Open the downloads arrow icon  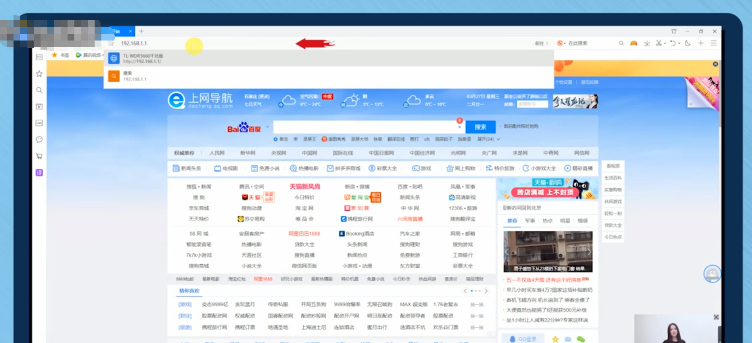pyautogui.click(x=647, y=43)
